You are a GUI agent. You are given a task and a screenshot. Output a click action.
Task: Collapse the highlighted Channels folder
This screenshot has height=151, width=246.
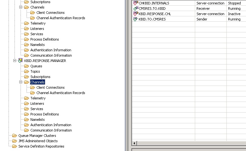(x=21, y=82)
